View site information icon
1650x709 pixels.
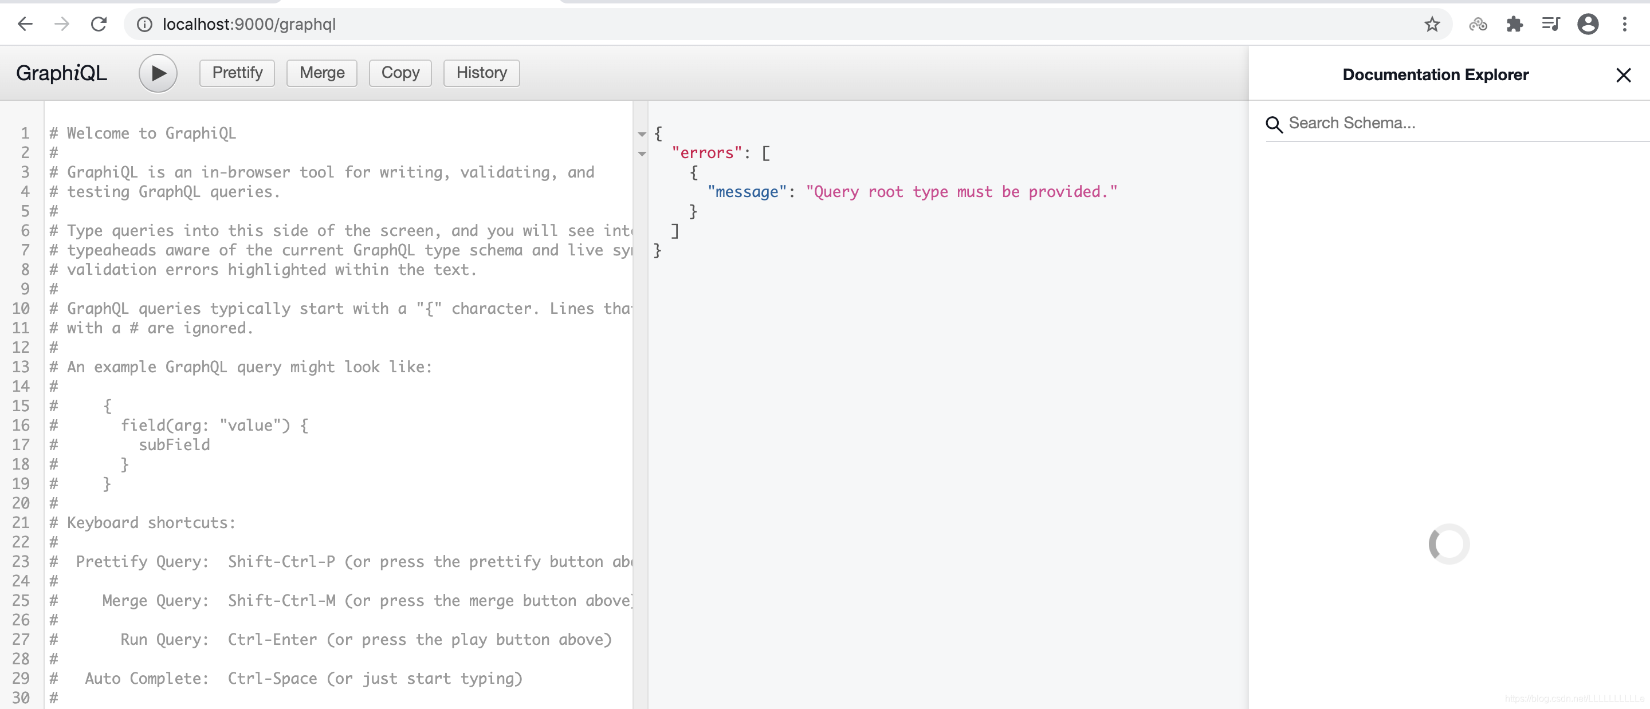tap(145, 24)
